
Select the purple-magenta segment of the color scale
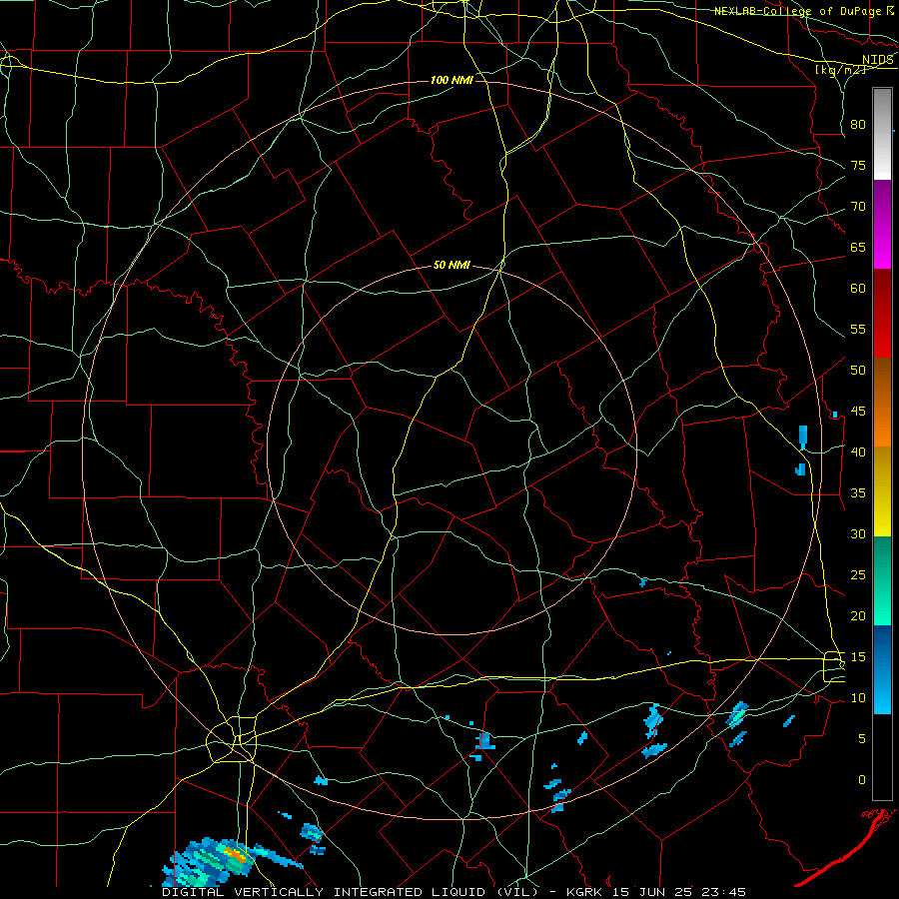click(x=882, y=225)
